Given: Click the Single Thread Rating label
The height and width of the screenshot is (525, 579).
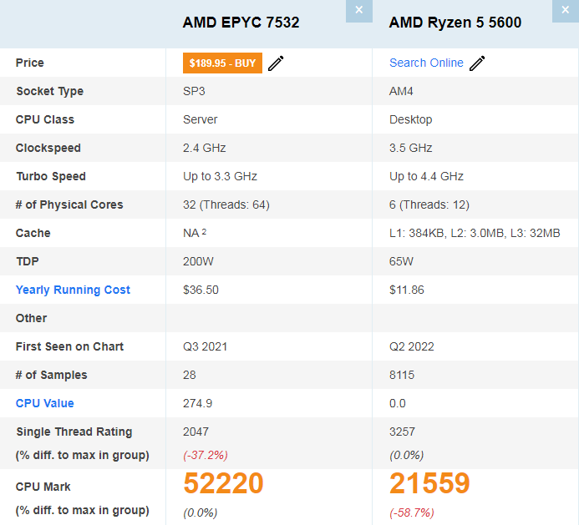Looking at the screenshot, I should click(74, 432).
